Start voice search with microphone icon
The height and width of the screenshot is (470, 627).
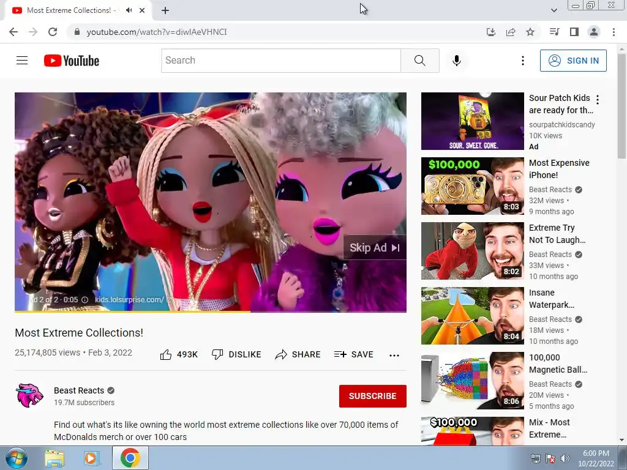[x=457, y=61]
